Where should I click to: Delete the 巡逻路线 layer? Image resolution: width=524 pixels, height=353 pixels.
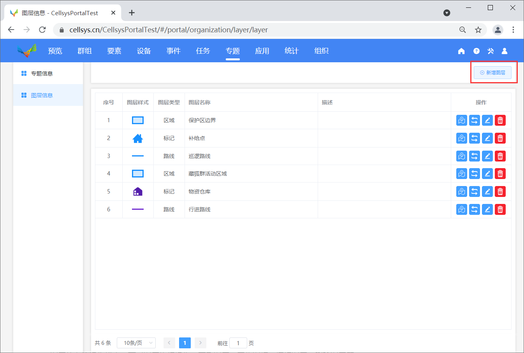pos(500,156)
